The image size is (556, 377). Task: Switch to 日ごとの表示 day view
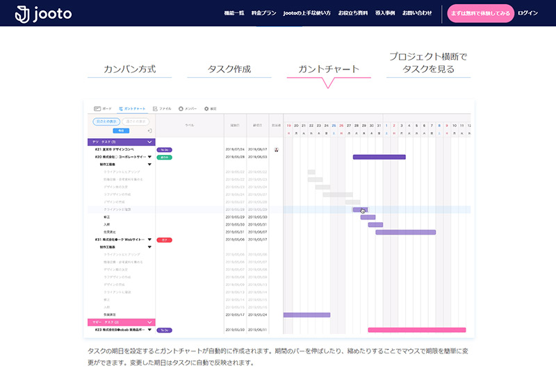(106, 122)
